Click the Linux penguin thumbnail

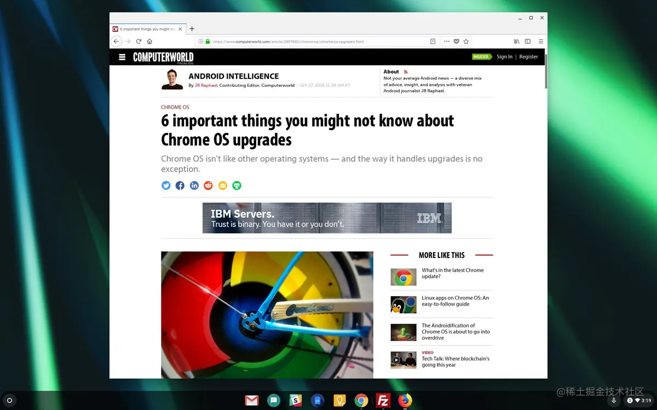coord(404,304)
